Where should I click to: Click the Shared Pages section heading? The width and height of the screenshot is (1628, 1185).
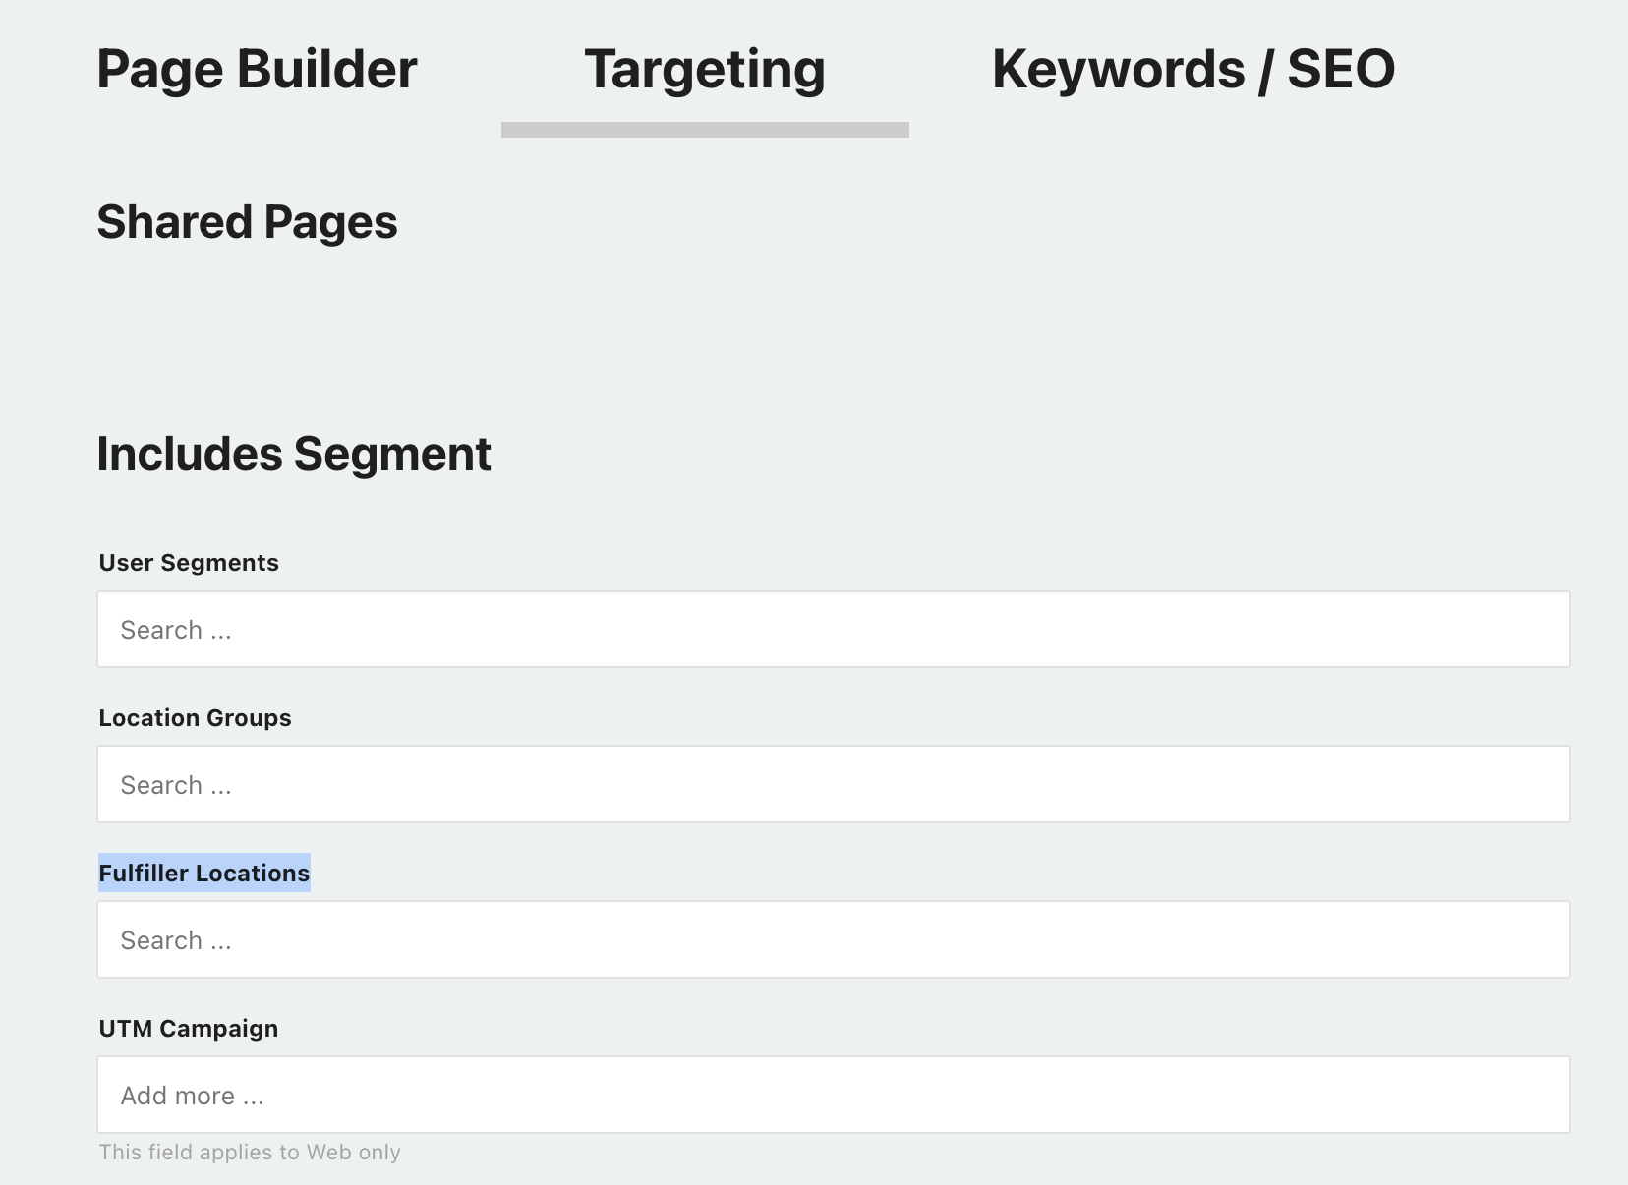tap(247, 222)
